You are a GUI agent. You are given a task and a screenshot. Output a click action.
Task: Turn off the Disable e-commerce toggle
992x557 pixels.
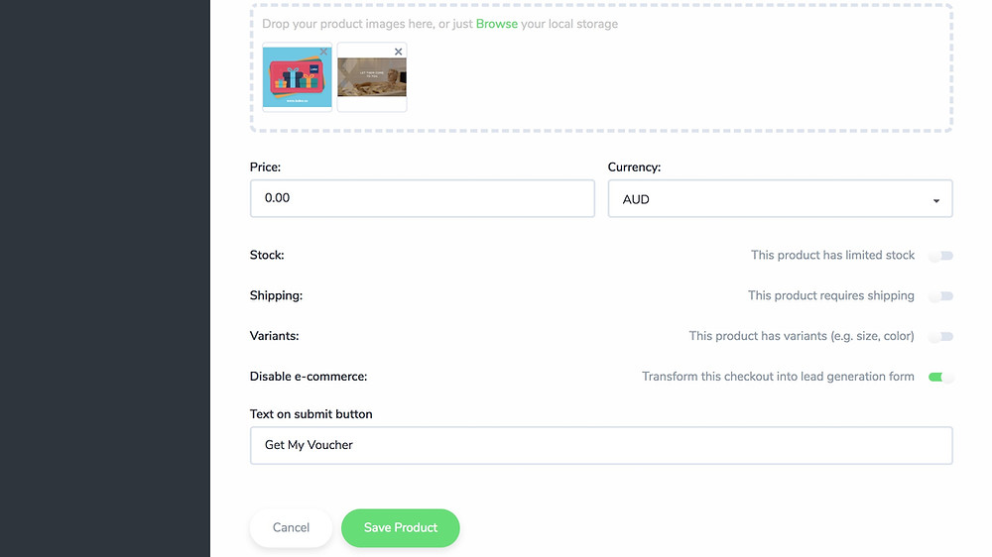coord(940,377)
